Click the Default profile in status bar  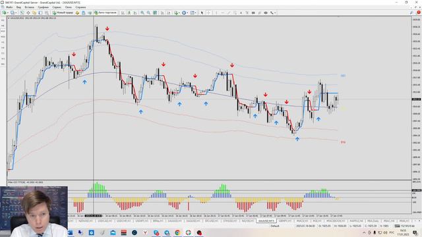[x=275, y=226]
